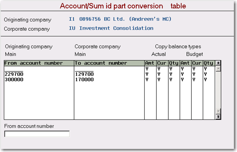Toggle Budget Cur flag in the 229700 row
237x152 pixels.
click(x=194, y=74)
